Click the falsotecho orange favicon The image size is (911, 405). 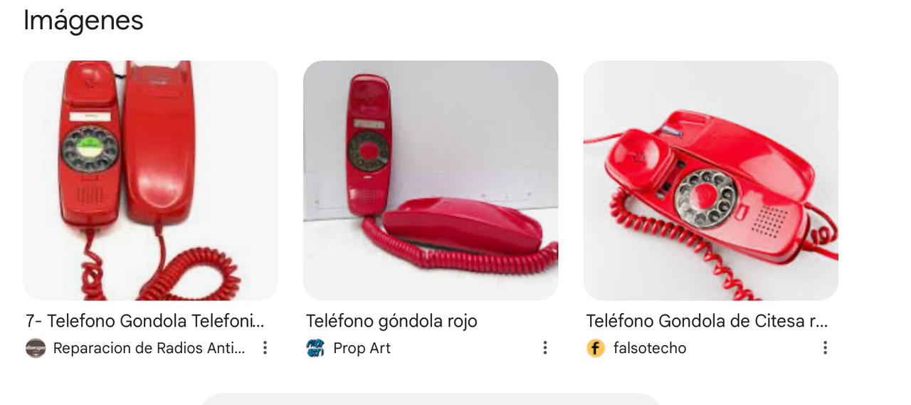pyautogui.click(x=596, y=348)
